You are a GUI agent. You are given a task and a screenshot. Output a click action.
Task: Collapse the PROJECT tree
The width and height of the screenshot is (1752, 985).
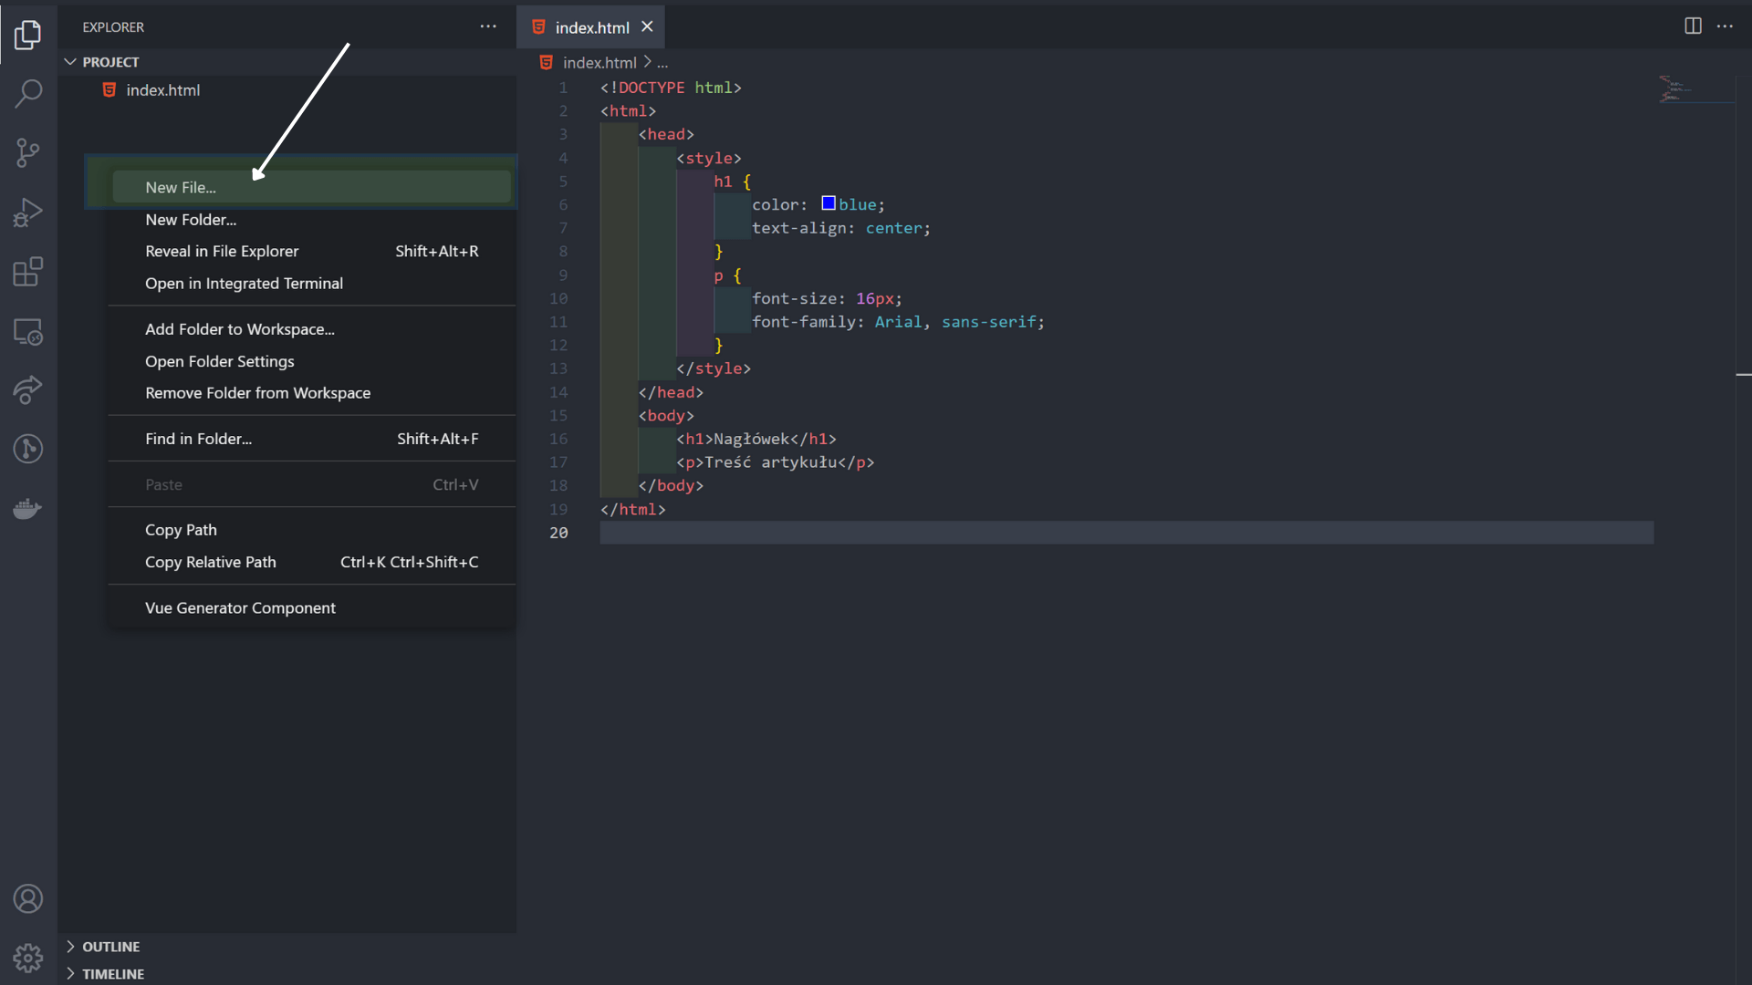pyautogui.click(x=69, y=61)
